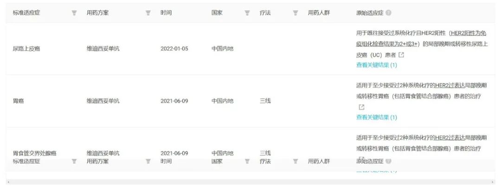Viewport: 501px width, 189px height.
Task: Click help icon beside 原始适应症 top header
Action: 388,13
